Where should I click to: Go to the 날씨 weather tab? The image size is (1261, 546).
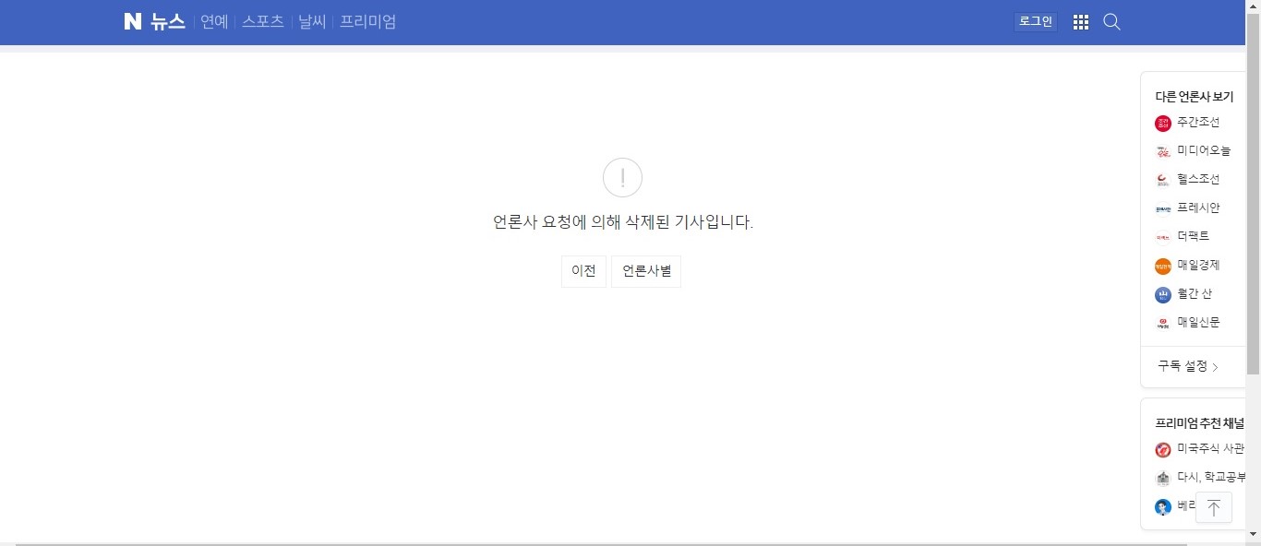click(312, 22)
